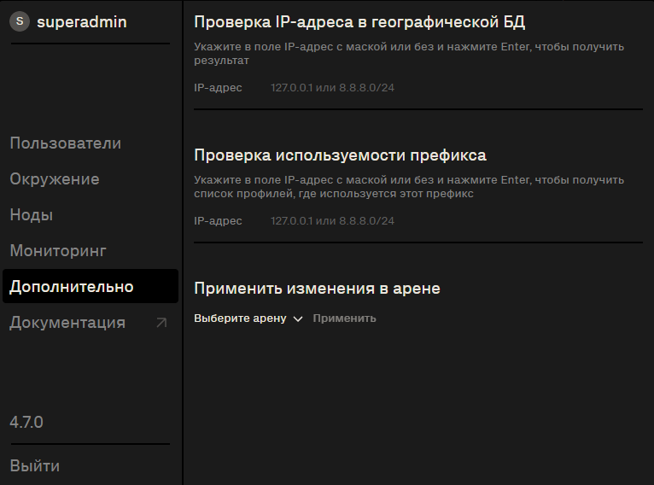Click heading Применить изменения в арене
This screenshot has height=485, width=654.
[317, 289]
